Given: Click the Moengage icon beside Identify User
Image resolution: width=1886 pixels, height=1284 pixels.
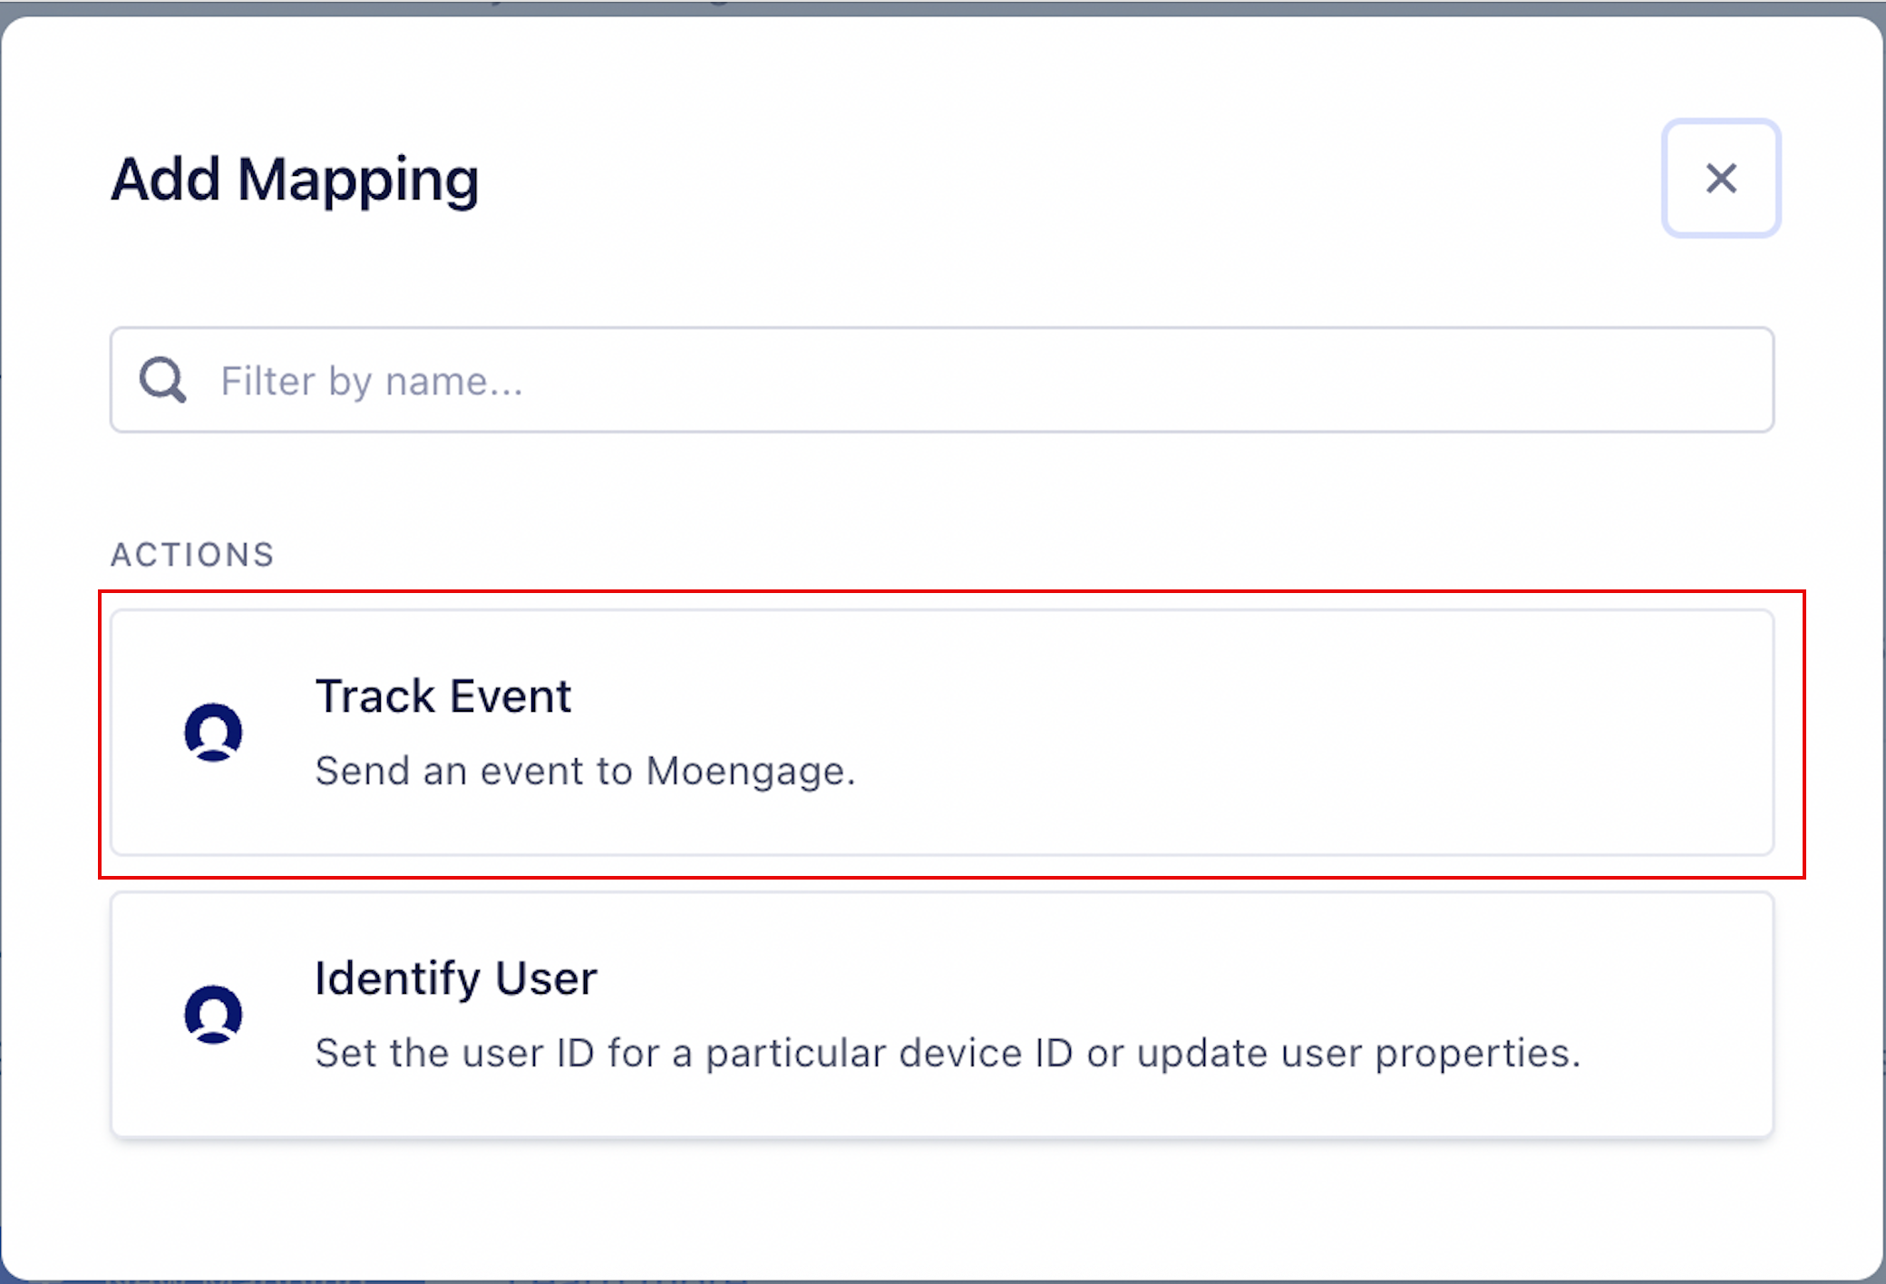Looking at the screenshot, I should 213,1014.
